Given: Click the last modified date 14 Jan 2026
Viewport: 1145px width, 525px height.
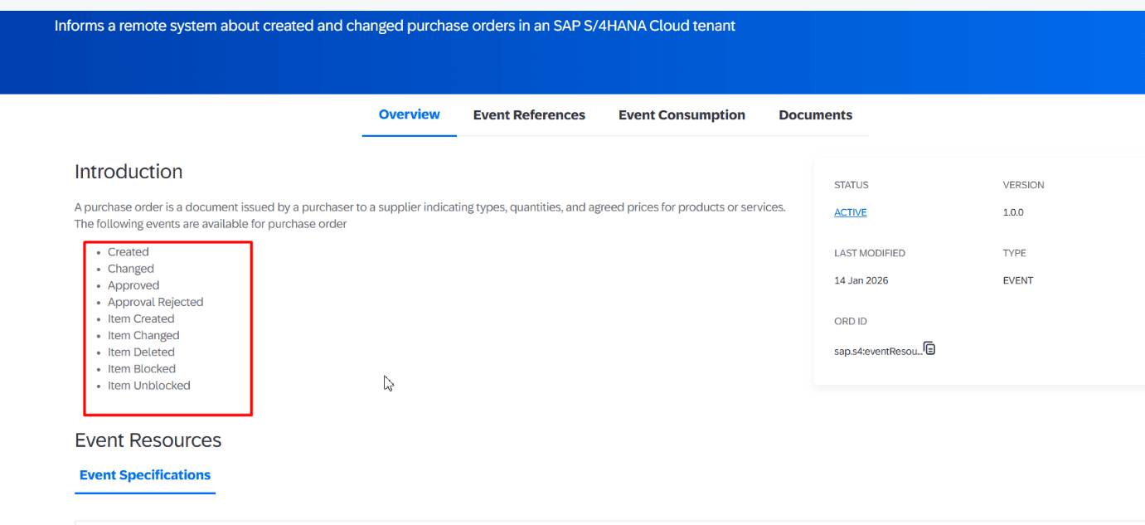Looking at the screenshot, I should (861, 280).
